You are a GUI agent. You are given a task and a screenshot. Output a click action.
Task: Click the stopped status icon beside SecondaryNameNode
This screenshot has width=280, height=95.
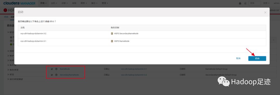point(57,75)
